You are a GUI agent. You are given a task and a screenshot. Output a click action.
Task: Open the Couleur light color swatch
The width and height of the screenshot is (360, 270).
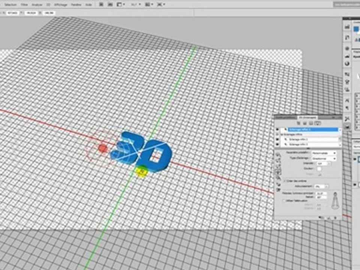[319, 169]
